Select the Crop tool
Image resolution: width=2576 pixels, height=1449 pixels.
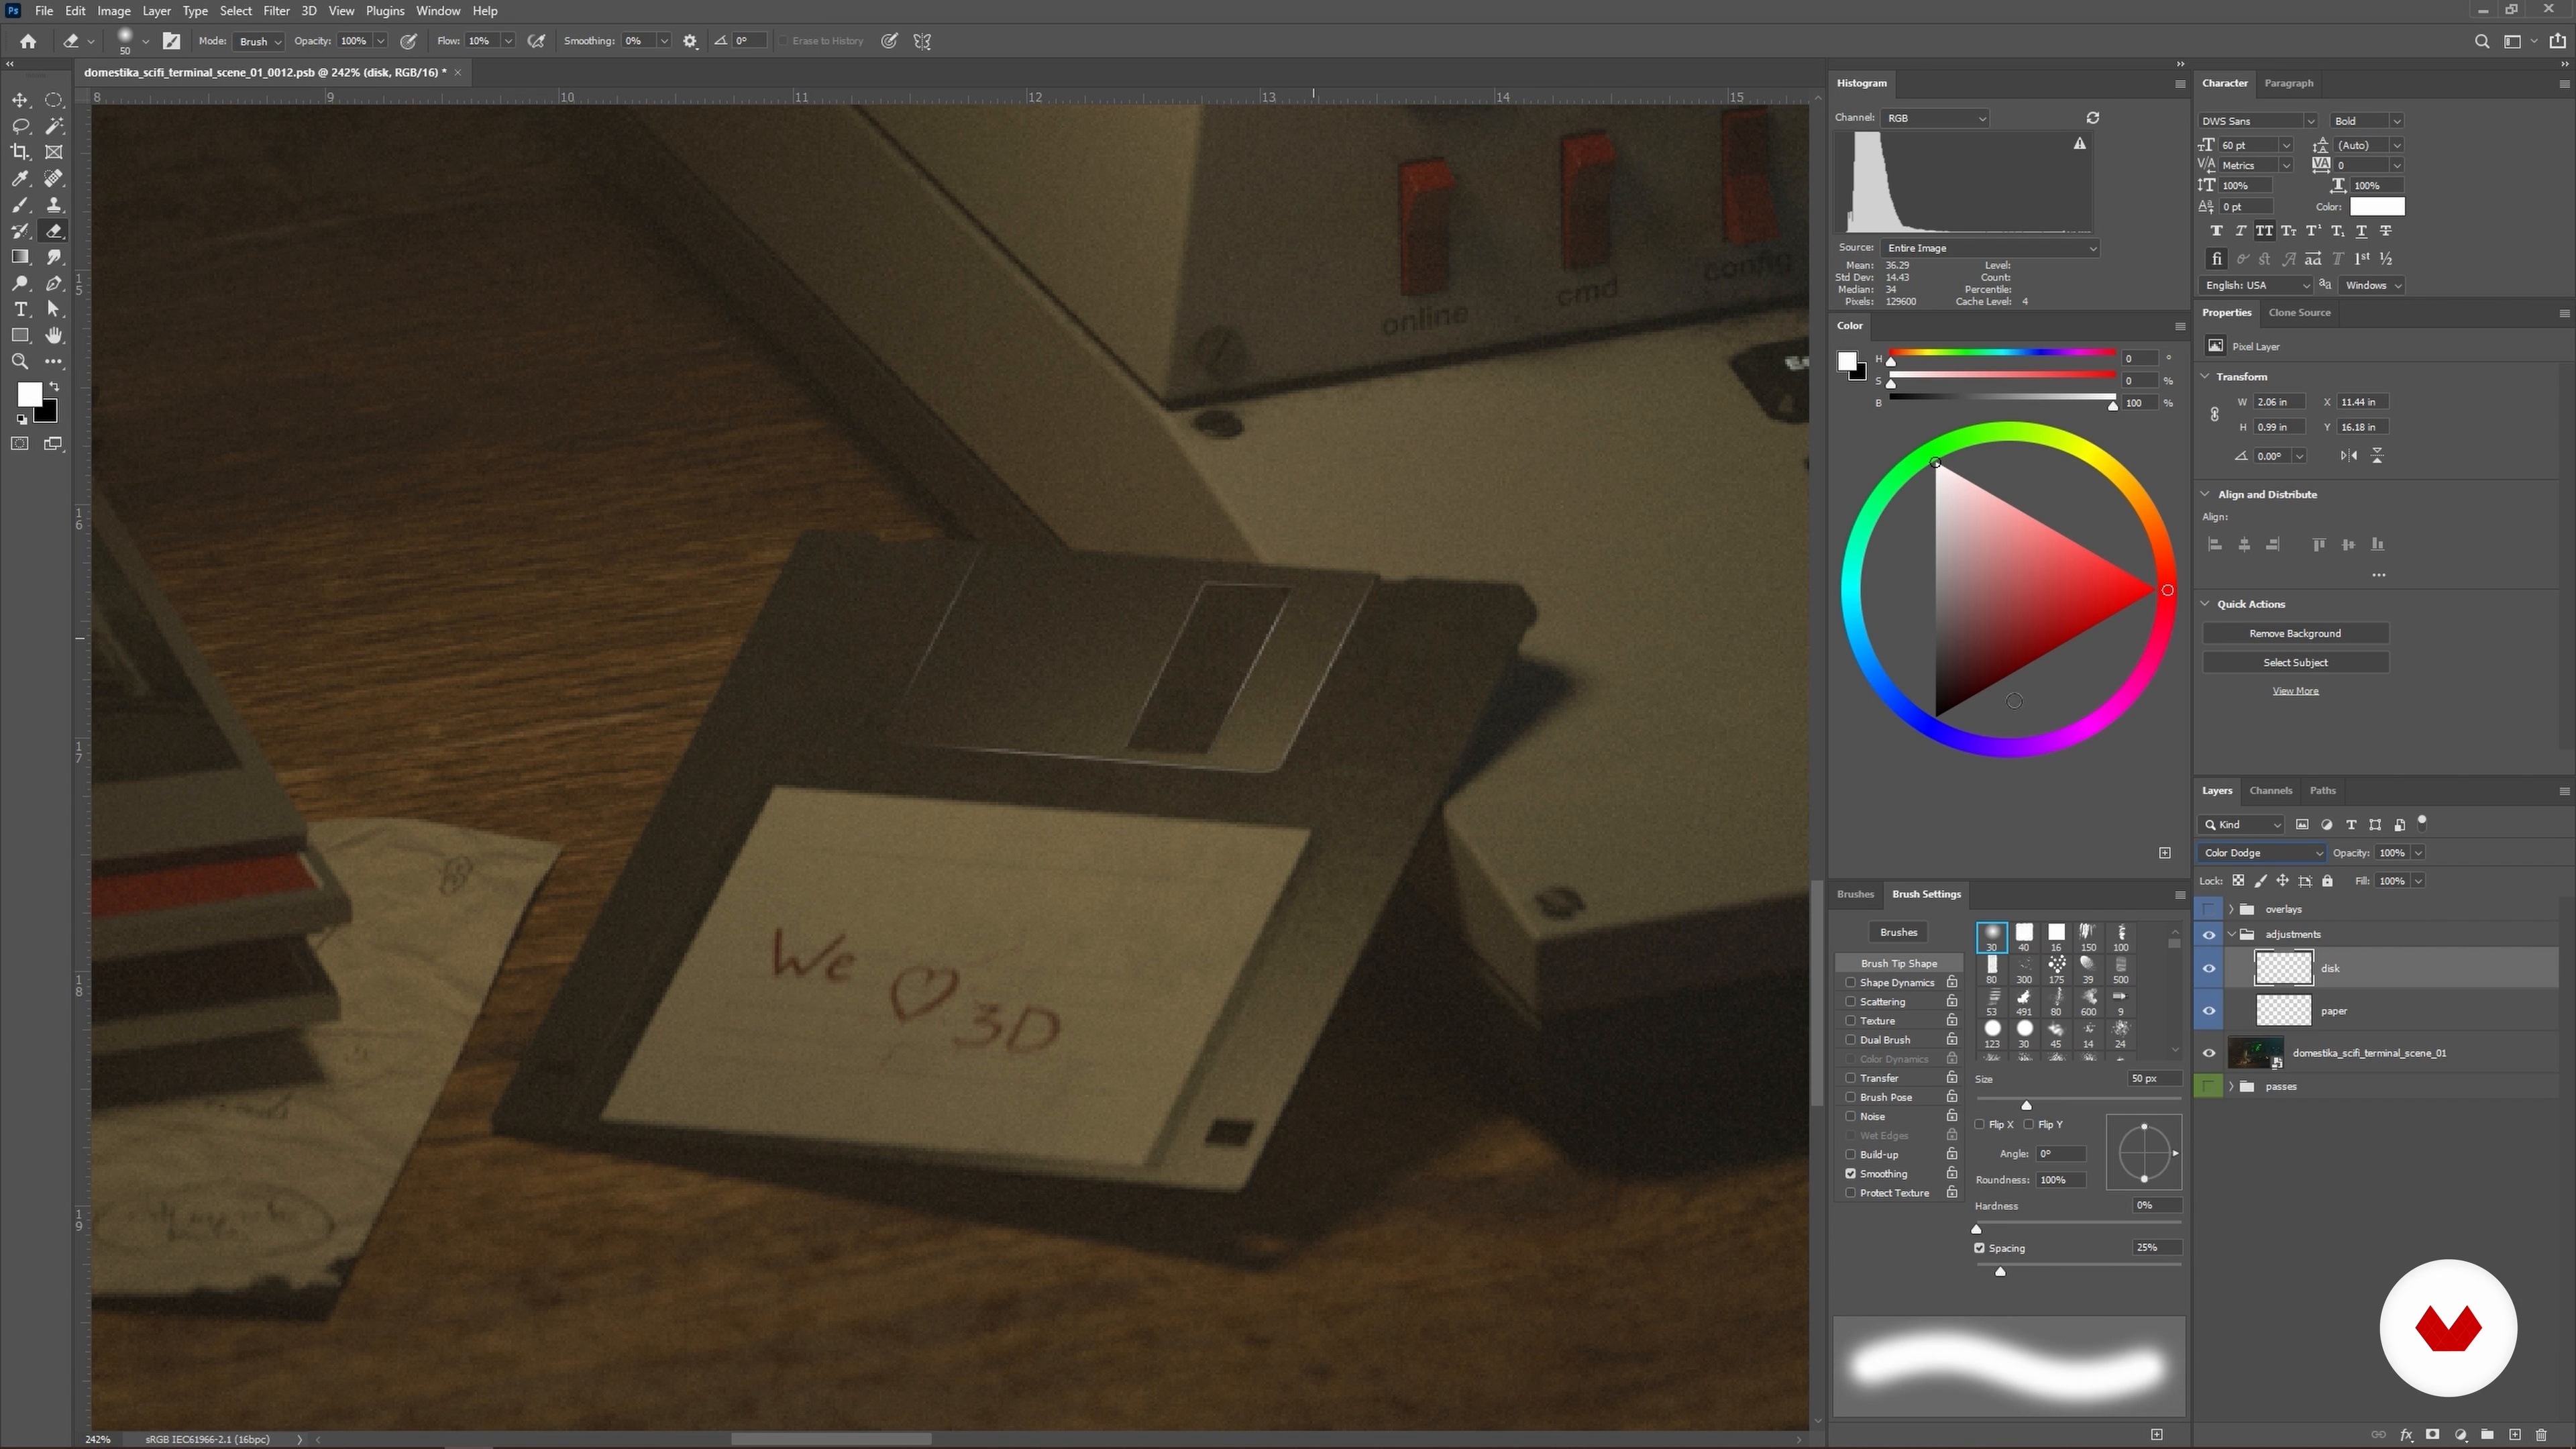(x=20, y=152)
